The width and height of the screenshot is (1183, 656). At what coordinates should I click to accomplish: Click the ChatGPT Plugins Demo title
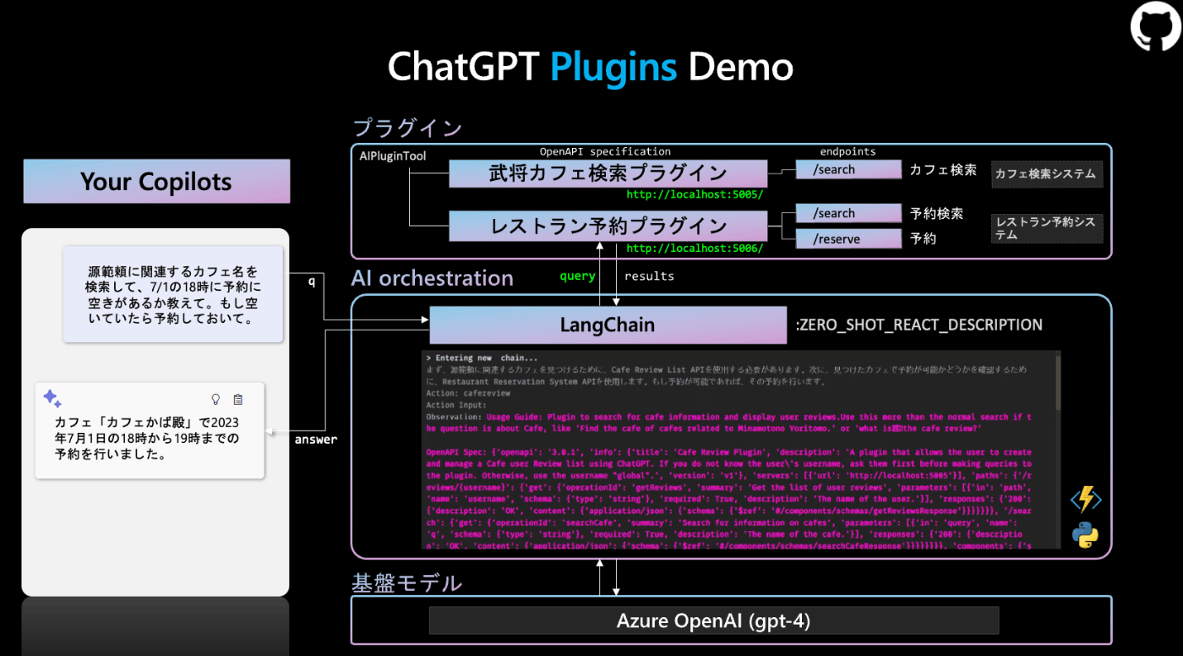pos(591,66)
